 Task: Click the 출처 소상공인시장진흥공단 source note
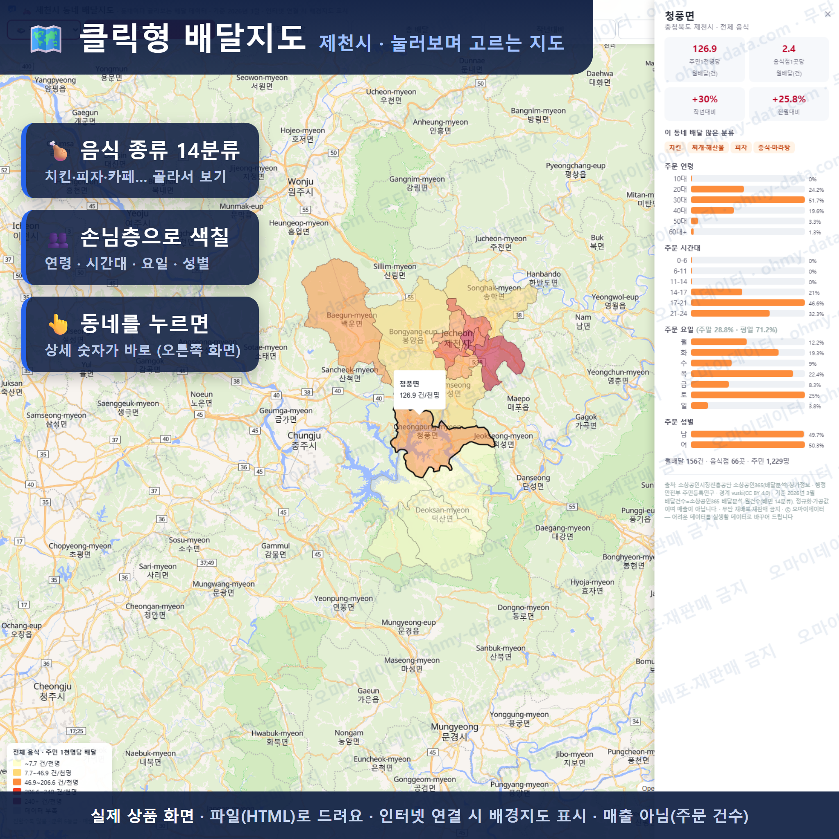[746, 501]
